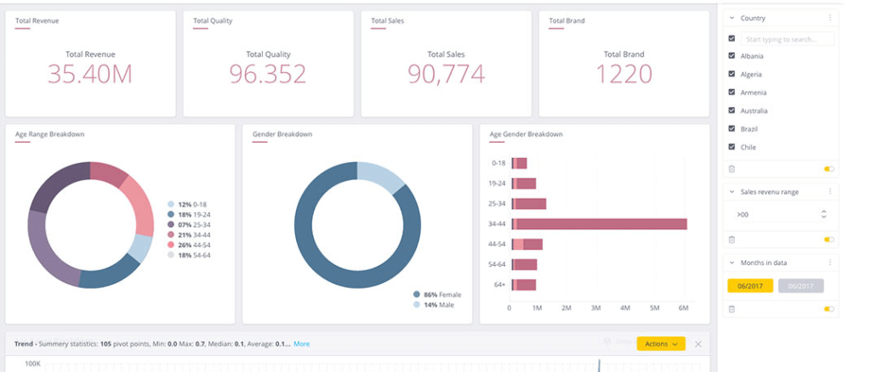Disable the Country filter toggle switch
Image resolution: width=871 pixels, height=372 pixels.
[x=828, y=169]
